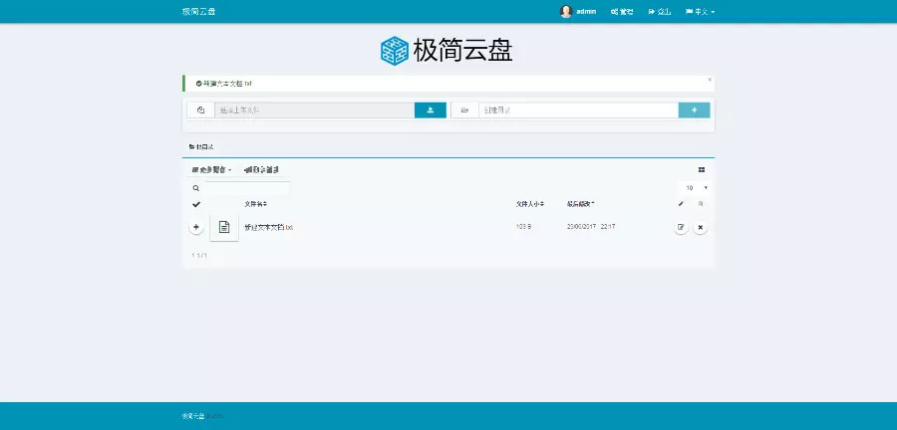Toggle the select-all checkmark in table header
Screen dimensions: 897x430
(196, 204)
